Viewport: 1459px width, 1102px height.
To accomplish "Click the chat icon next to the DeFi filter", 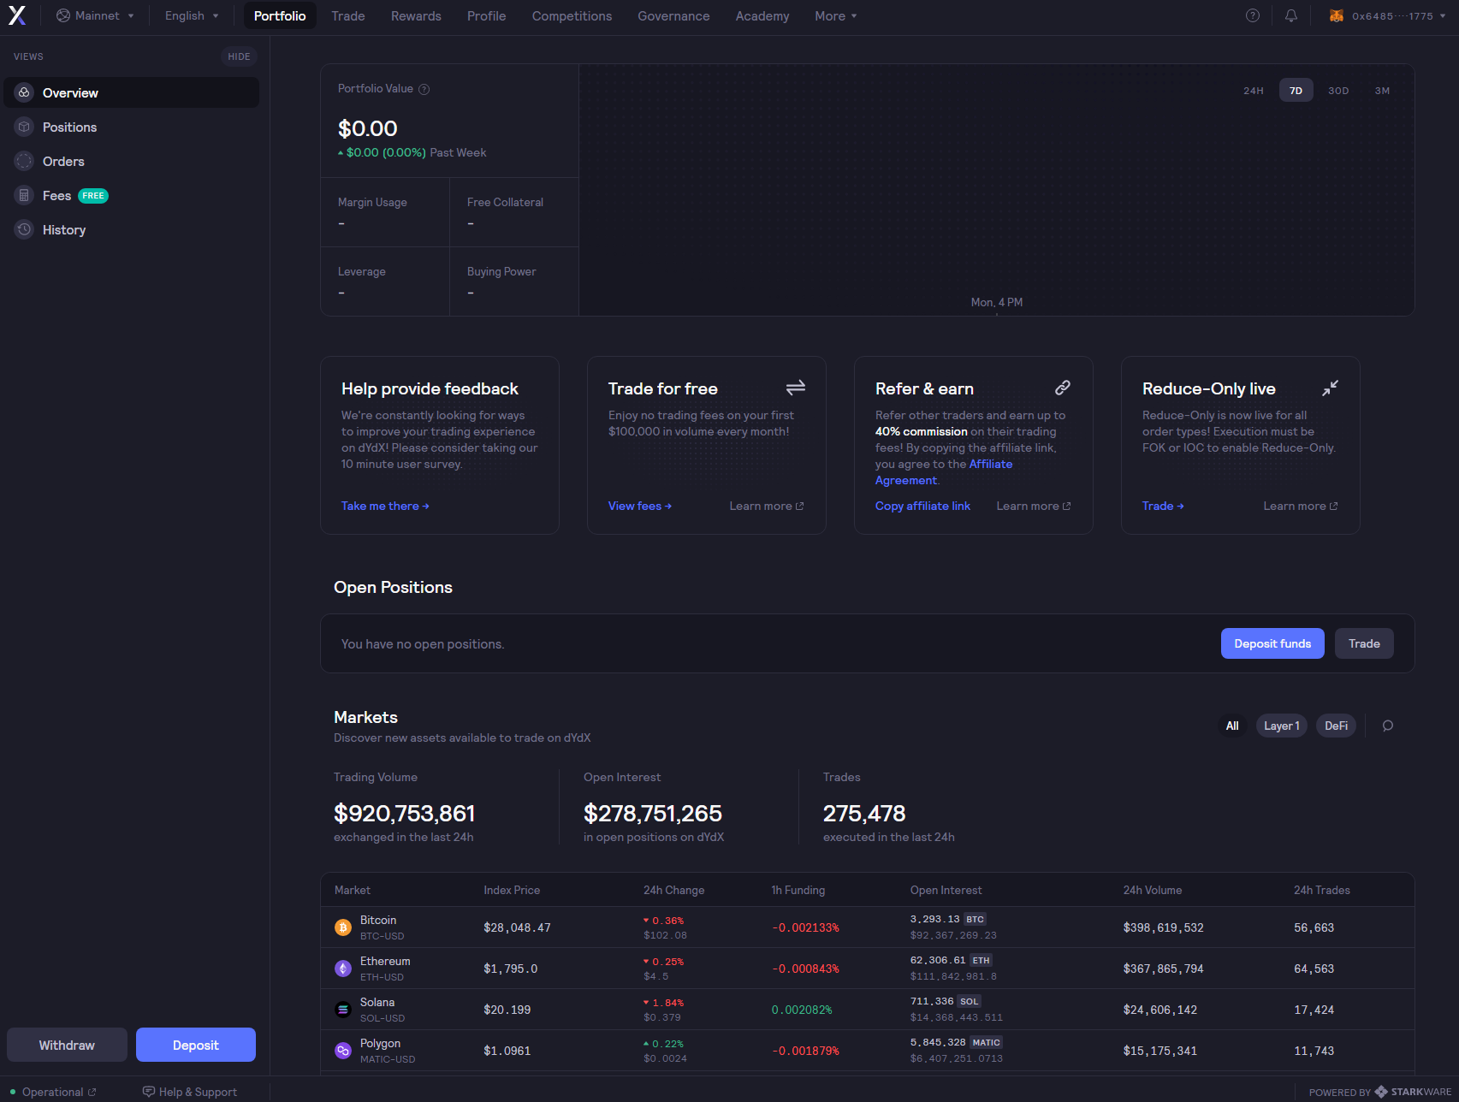I will click(x=1387, y=726).
